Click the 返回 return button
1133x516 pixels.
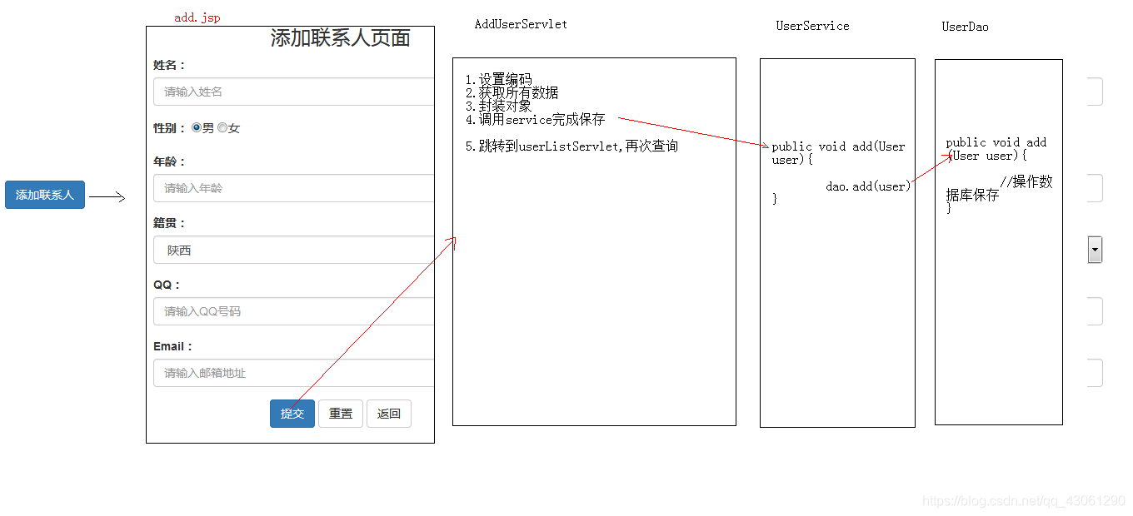pos(388,413)
